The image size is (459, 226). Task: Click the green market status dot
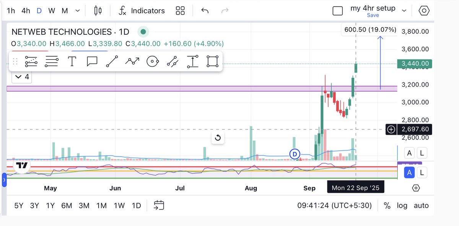[143, 32]
